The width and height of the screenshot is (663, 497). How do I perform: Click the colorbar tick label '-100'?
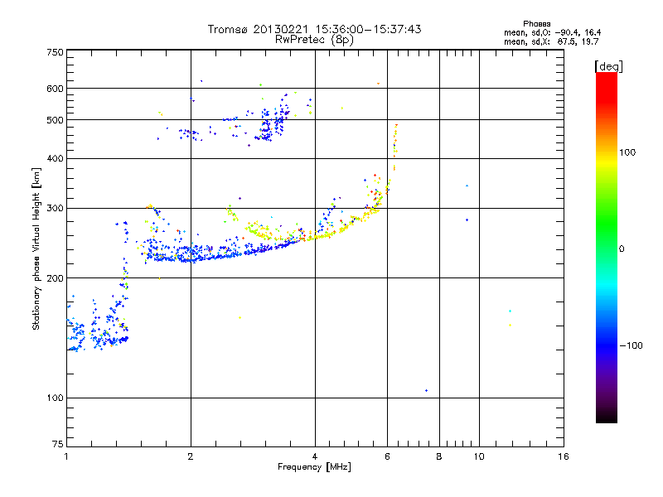pyautogui.click(x=632, y=345)
